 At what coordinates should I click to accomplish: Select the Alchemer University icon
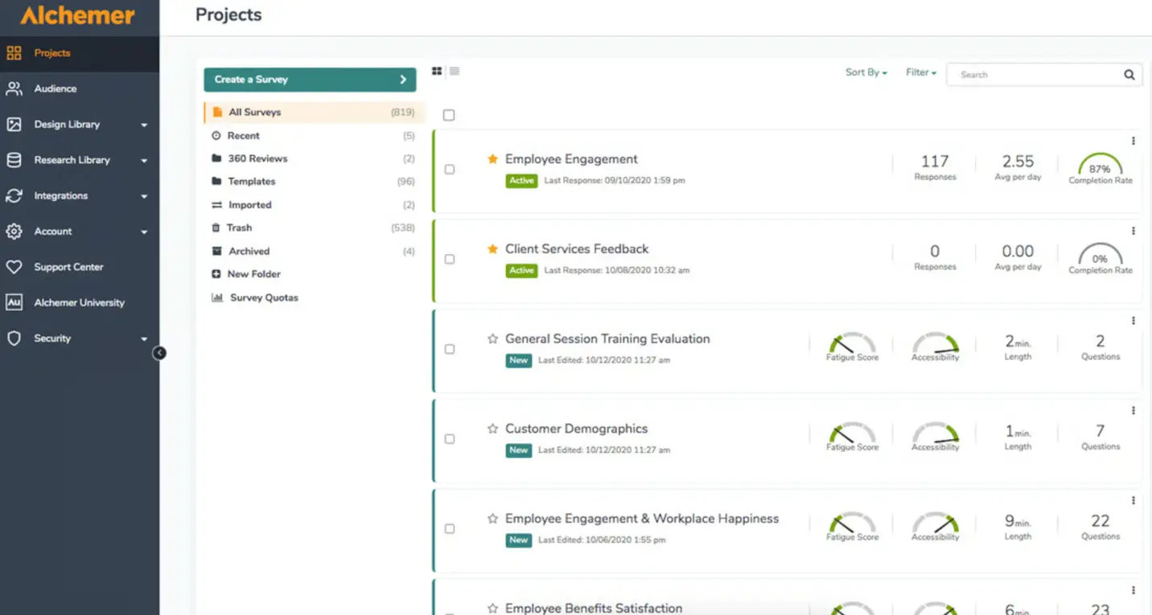[14, 302]
